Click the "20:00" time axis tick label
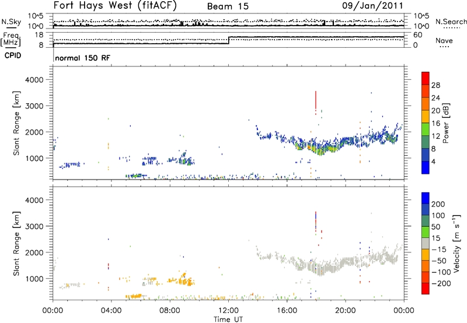The image size is (467, 323). pos(346,311)
